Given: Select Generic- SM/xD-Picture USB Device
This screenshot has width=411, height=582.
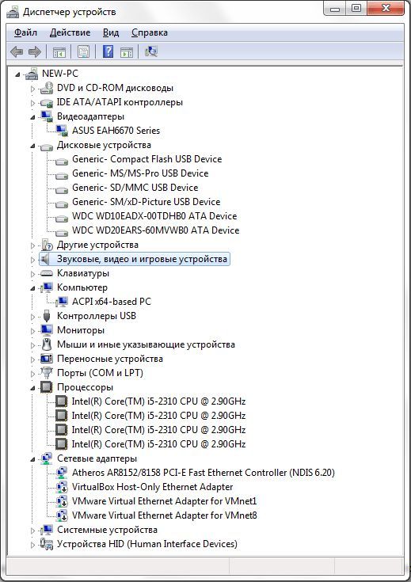Looking at the screenshot, I should pos(146,202).
